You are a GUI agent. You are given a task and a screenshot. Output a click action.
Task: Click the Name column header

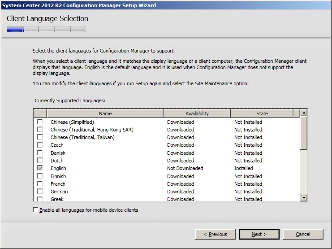tap(105, 114)
